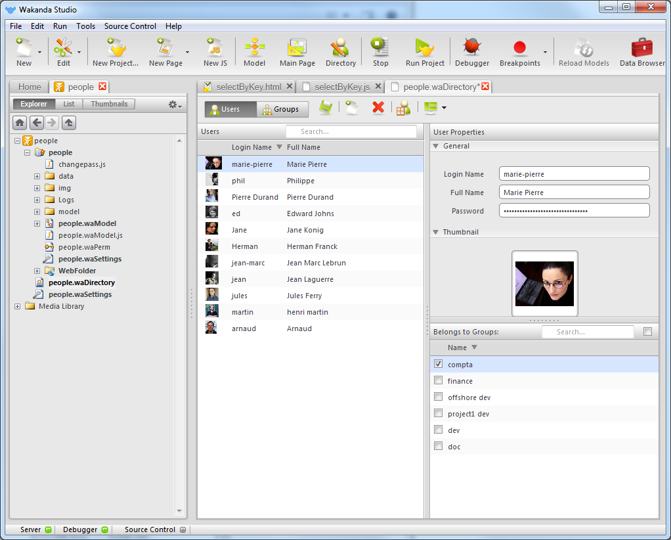Open the Debugger tool

point(472,52)
